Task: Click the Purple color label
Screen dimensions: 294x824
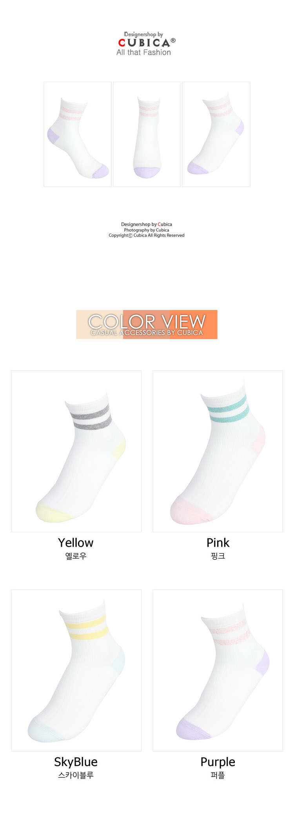Action: point(218,762)
